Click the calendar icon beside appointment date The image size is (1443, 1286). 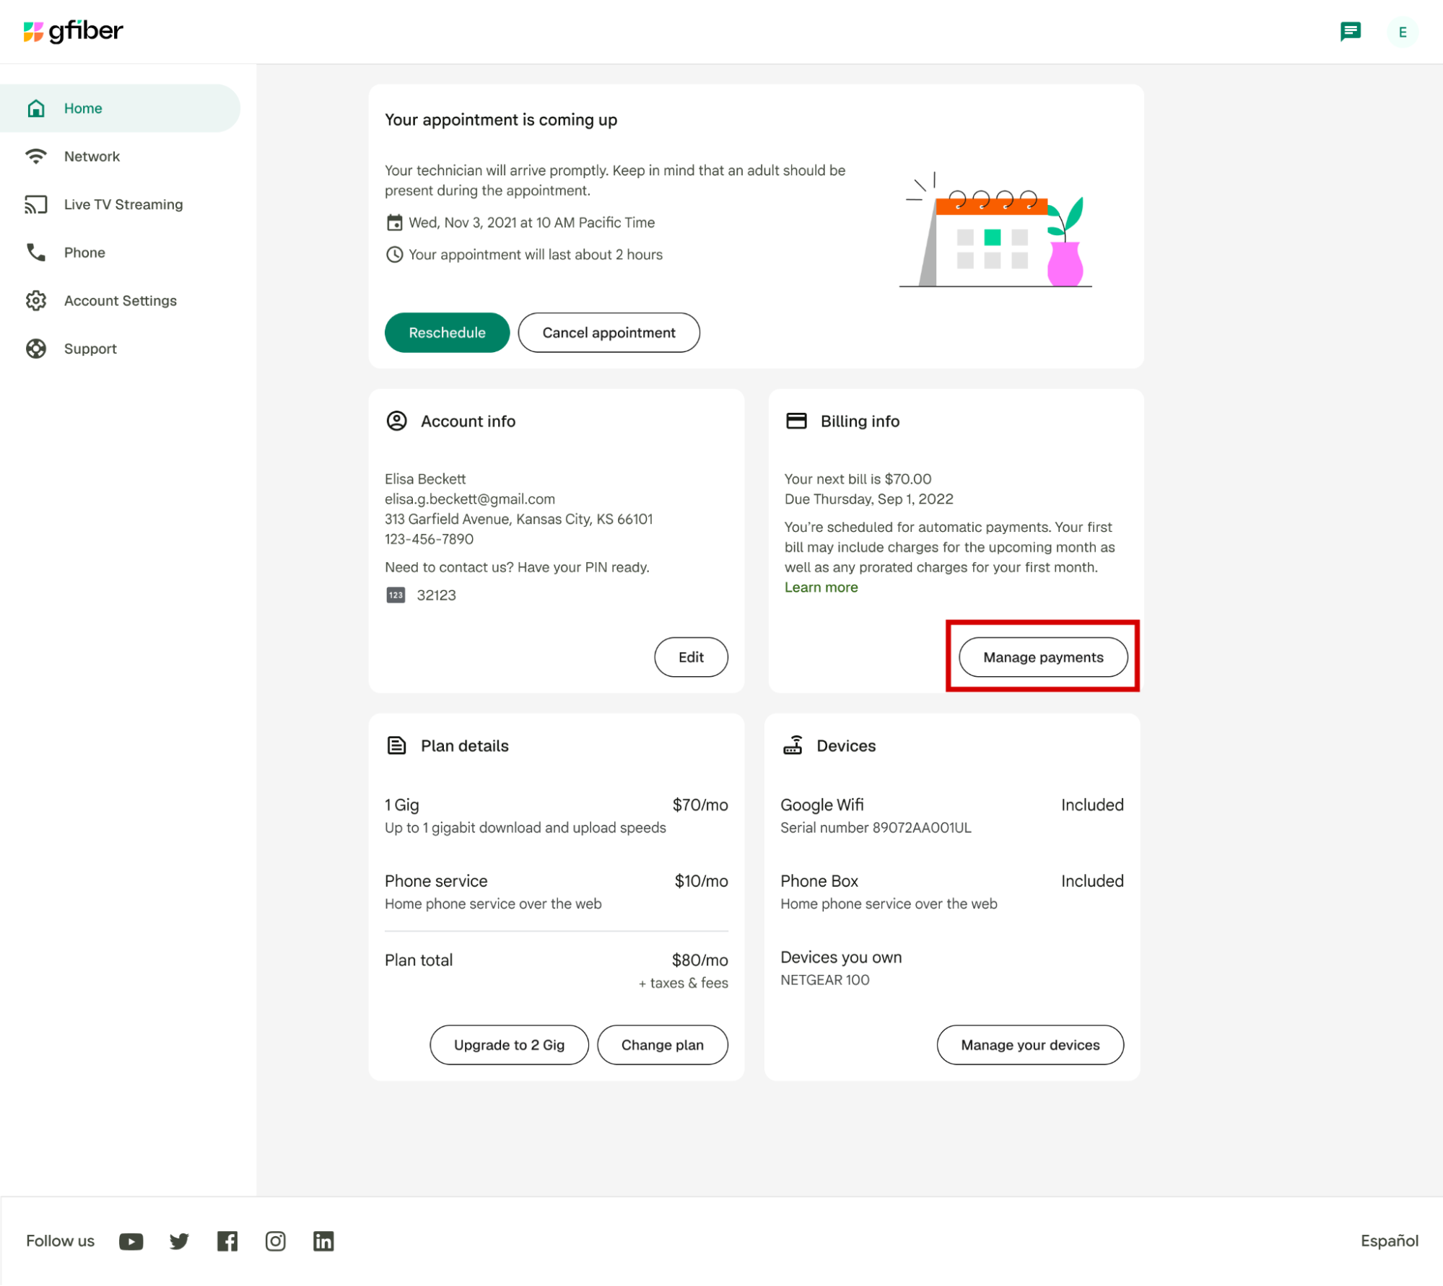click(394, 222)
